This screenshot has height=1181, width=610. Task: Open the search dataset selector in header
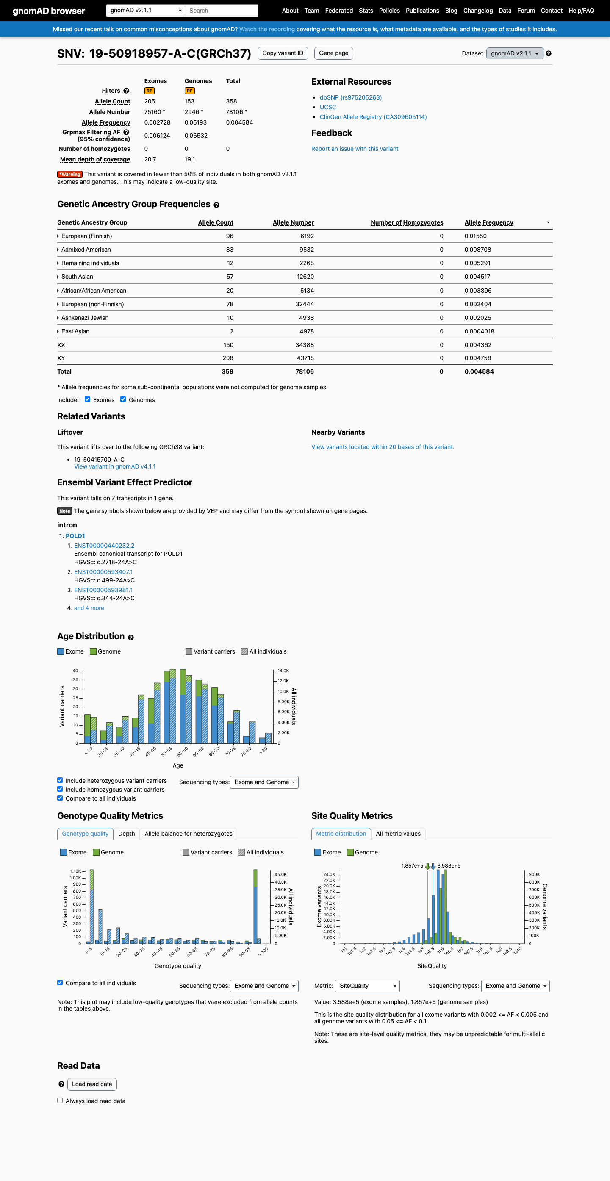click(145, 11)
